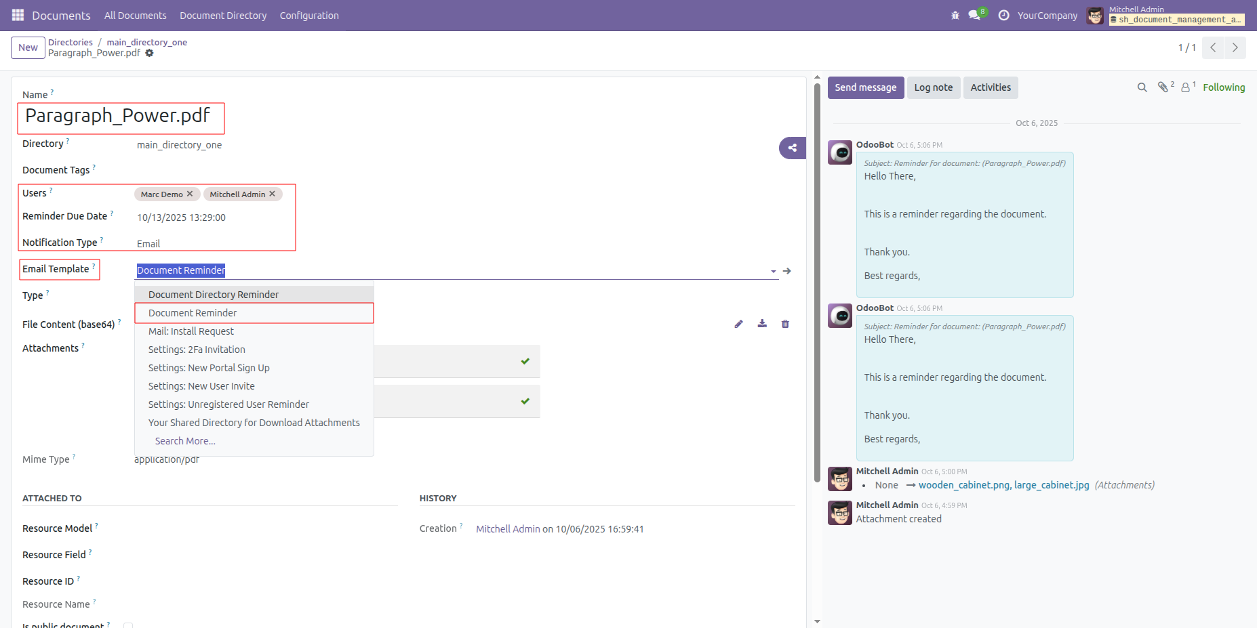Toggle the Is public document checkbox

(128, 625)
